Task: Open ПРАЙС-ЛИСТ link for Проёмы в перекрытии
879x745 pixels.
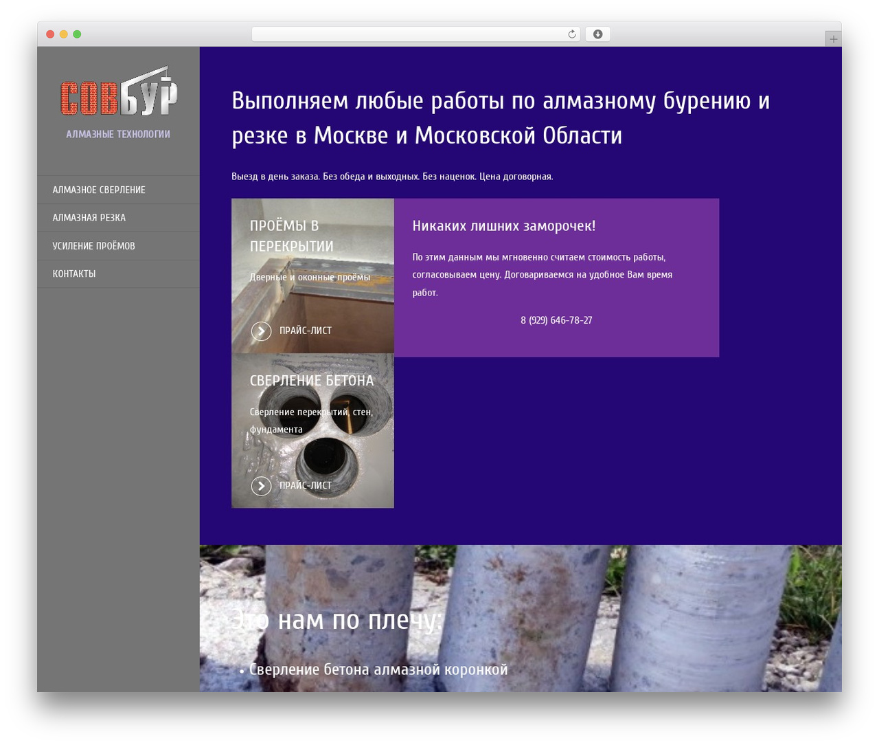Action: 306,331
